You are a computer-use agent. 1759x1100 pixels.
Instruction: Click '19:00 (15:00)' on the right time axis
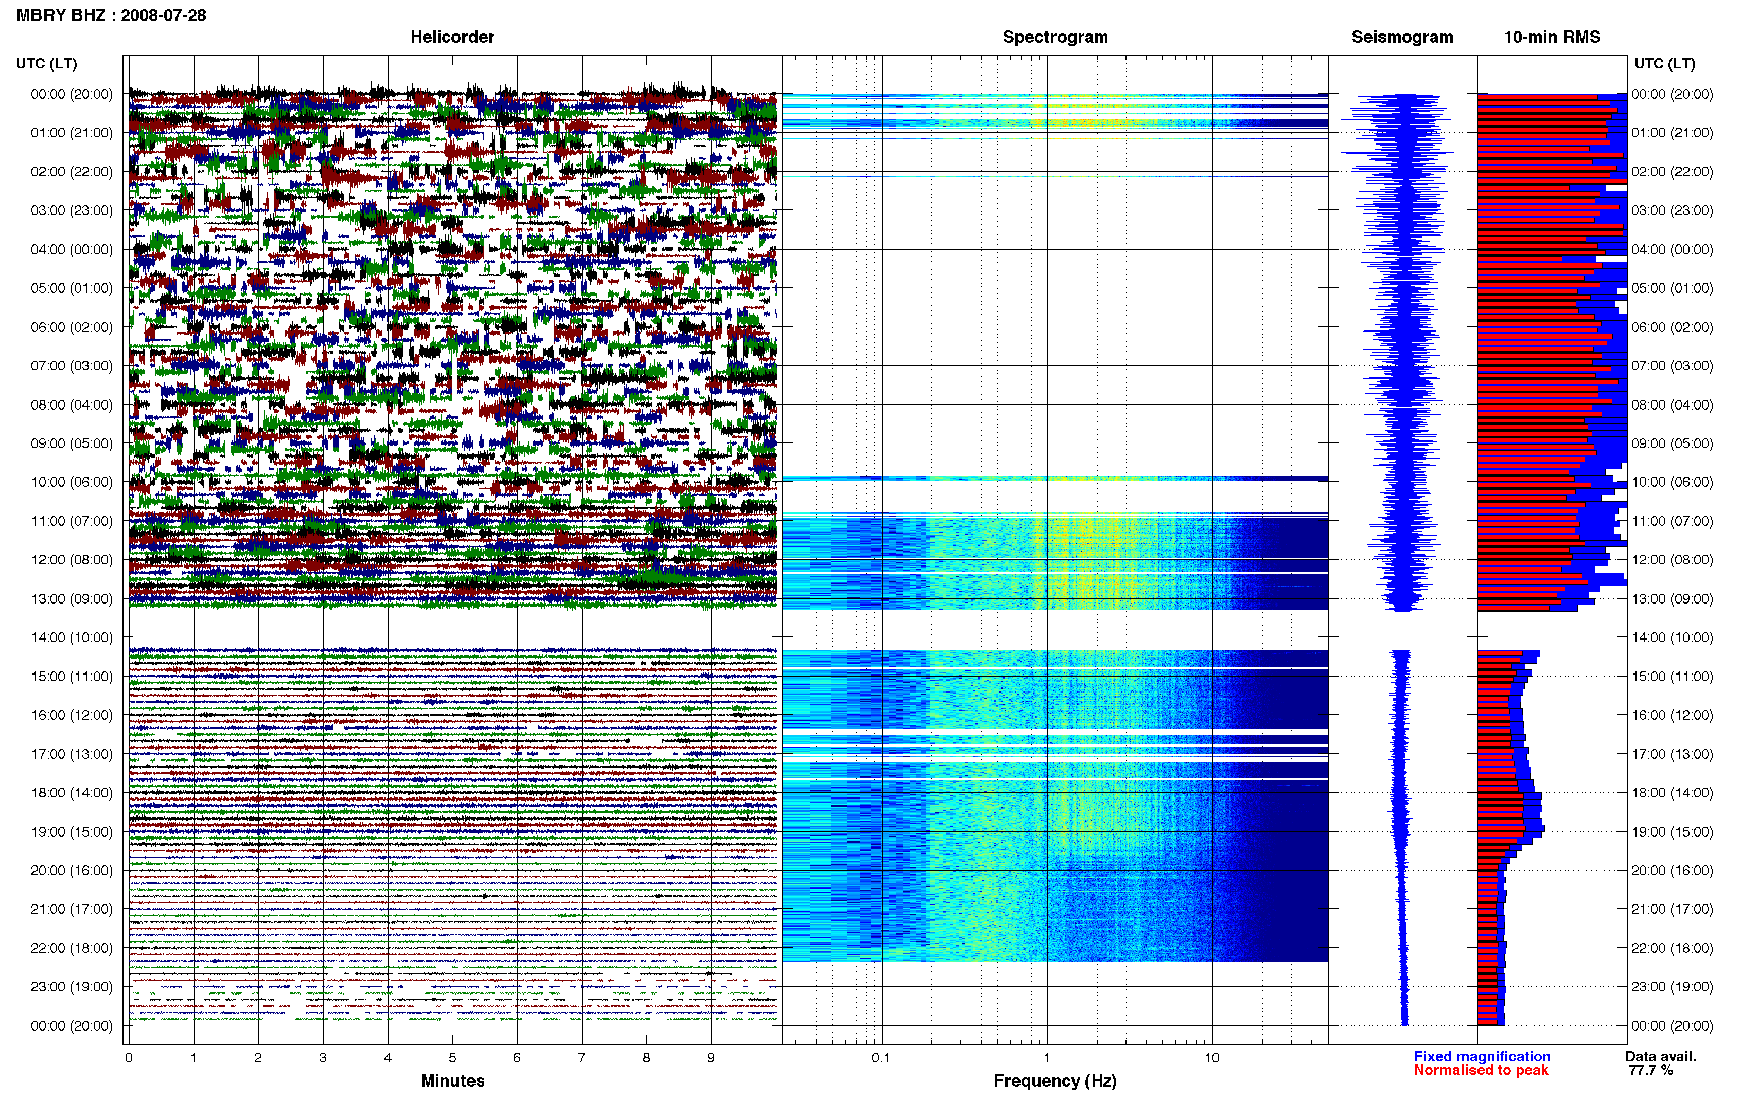tap(1672, 831)
